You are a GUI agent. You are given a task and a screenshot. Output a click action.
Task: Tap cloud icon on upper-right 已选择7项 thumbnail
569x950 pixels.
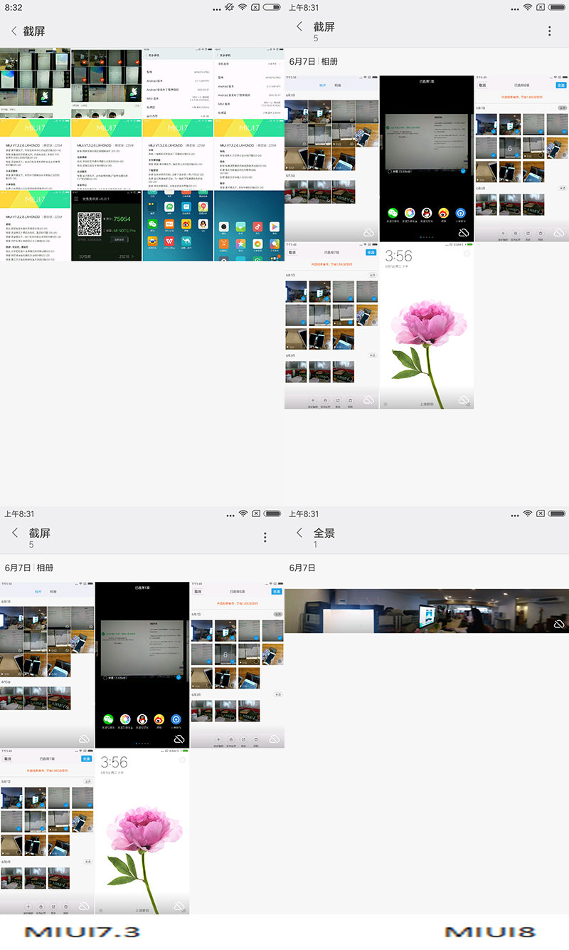tap(368, 400)
